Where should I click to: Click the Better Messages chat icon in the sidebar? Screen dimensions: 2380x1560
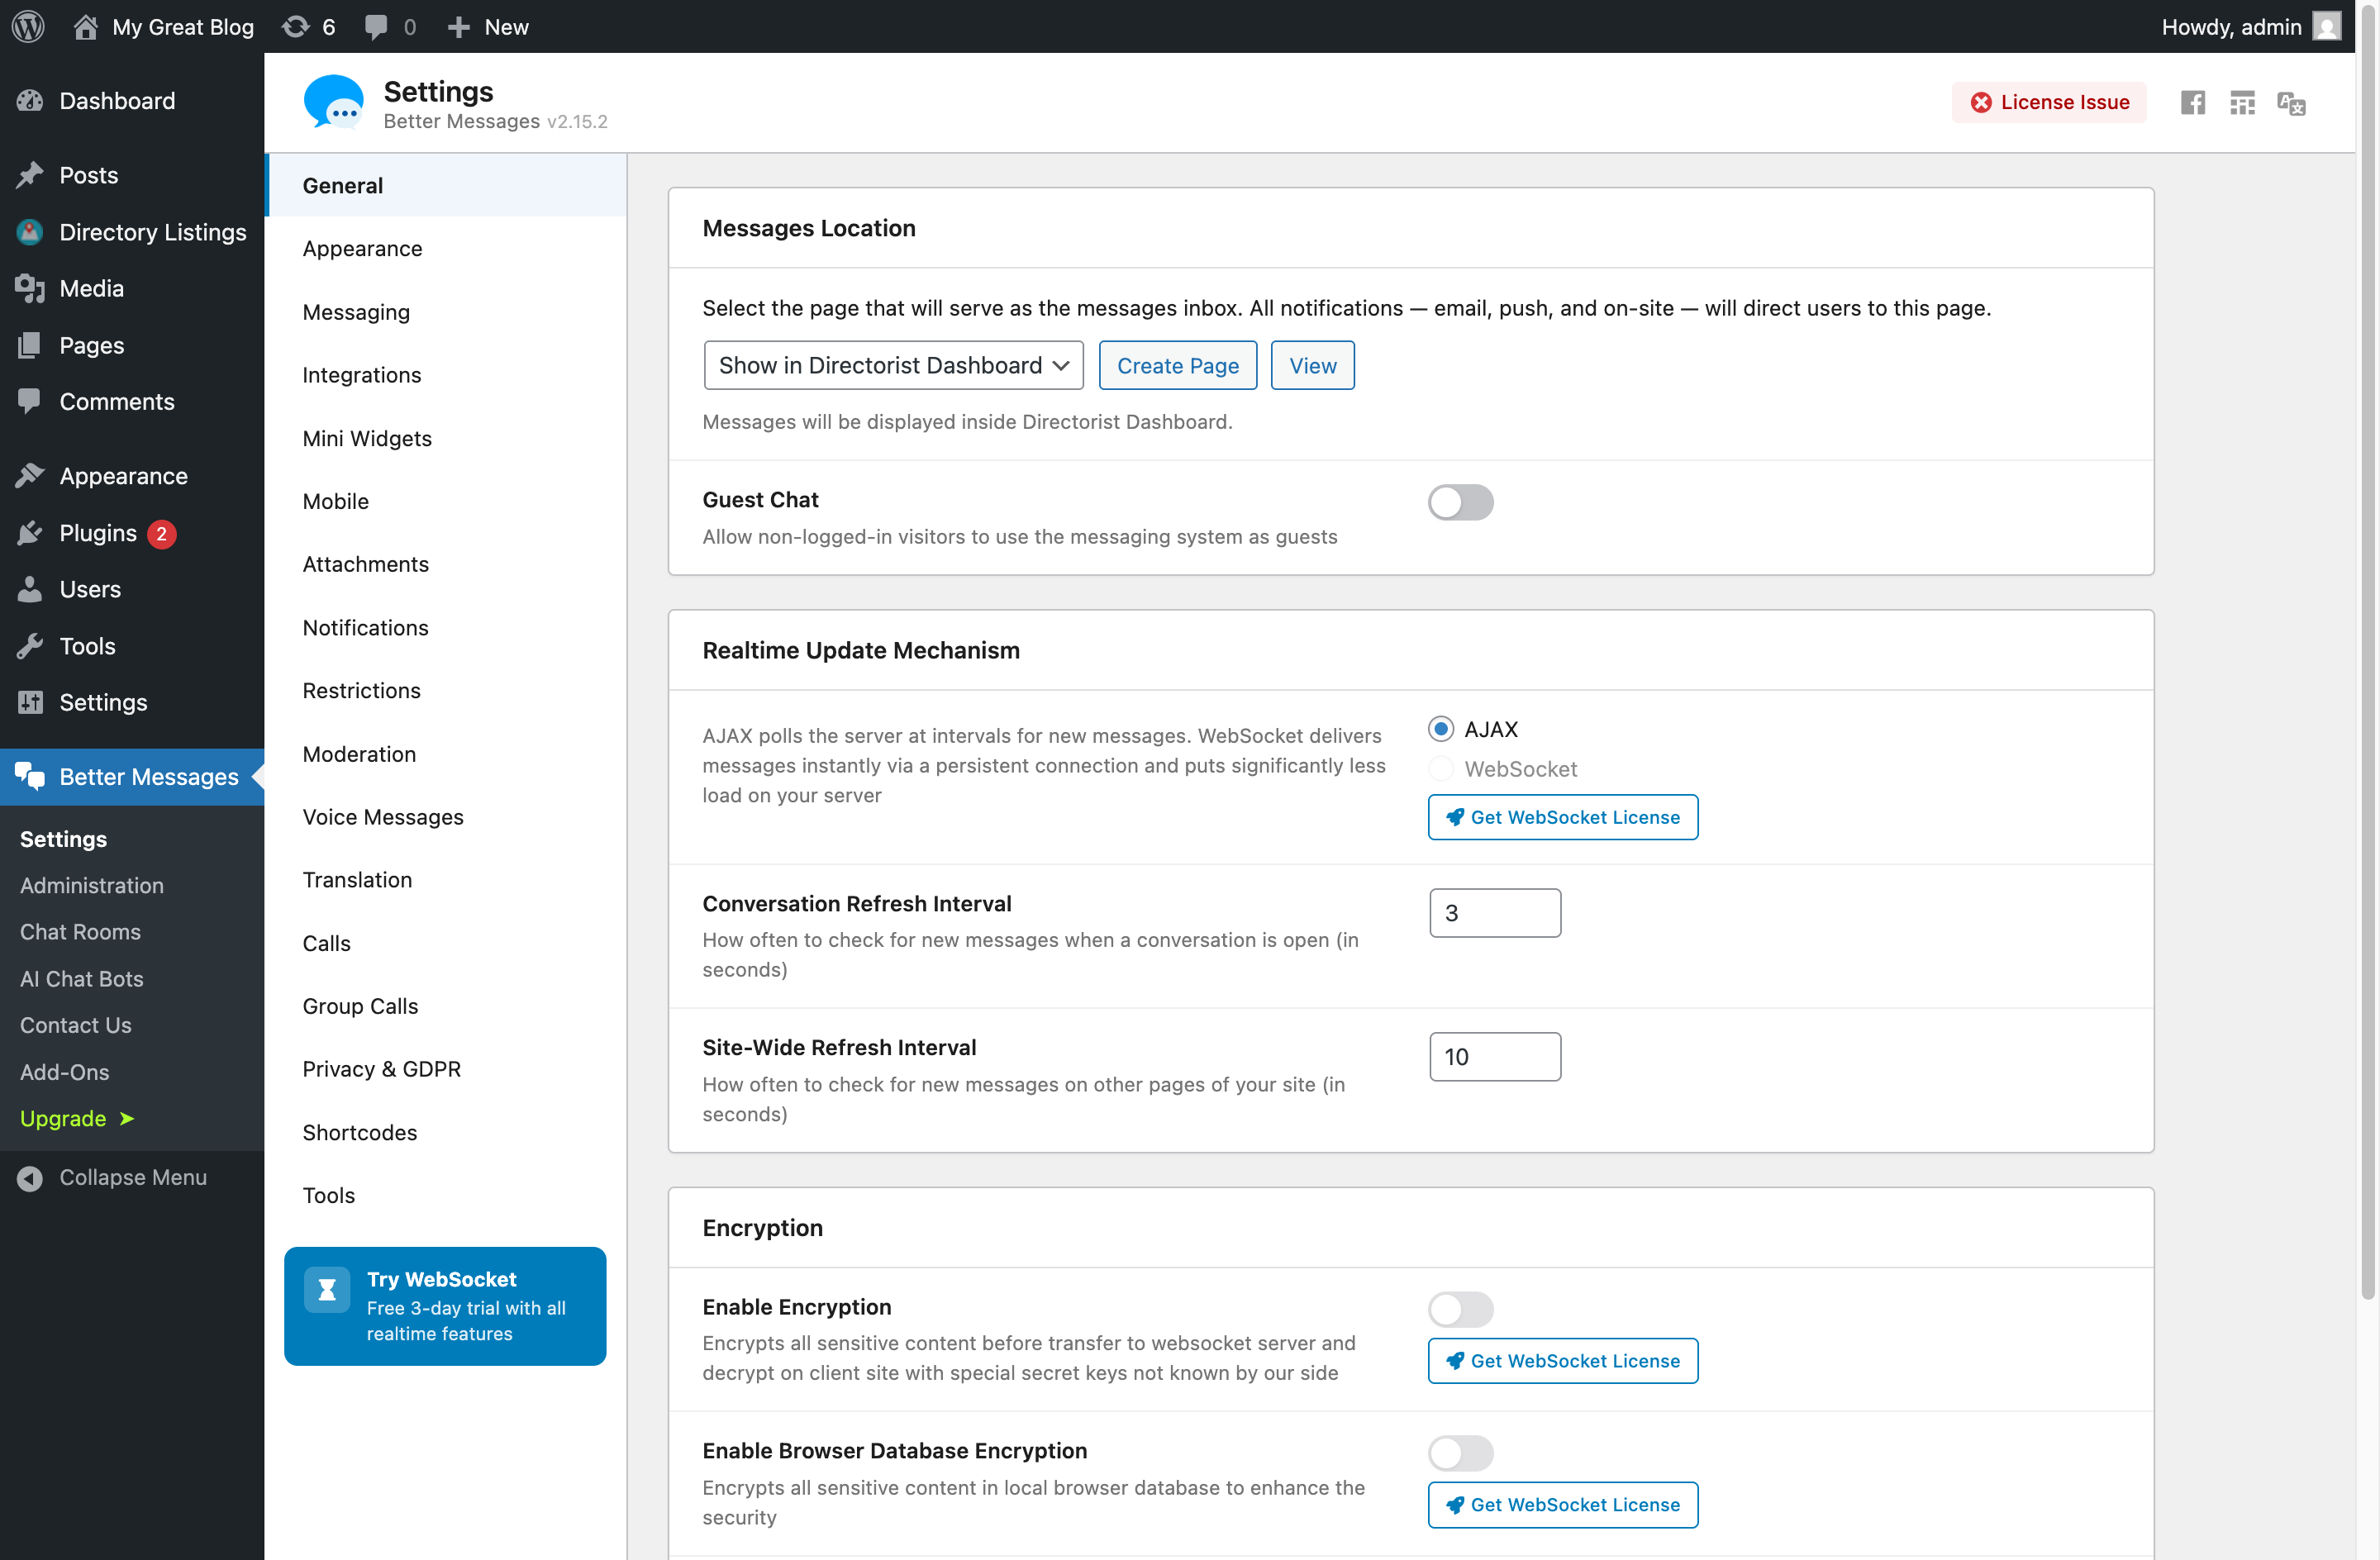tap(30, 776)
